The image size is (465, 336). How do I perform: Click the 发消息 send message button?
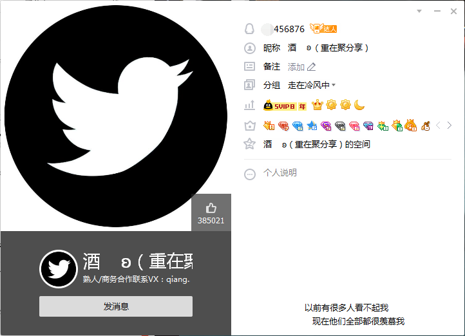point(116,306)
